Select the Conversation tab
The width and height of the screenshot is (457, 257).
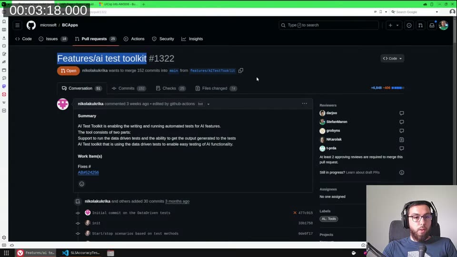pyautogui.click(x=82, y=89)
